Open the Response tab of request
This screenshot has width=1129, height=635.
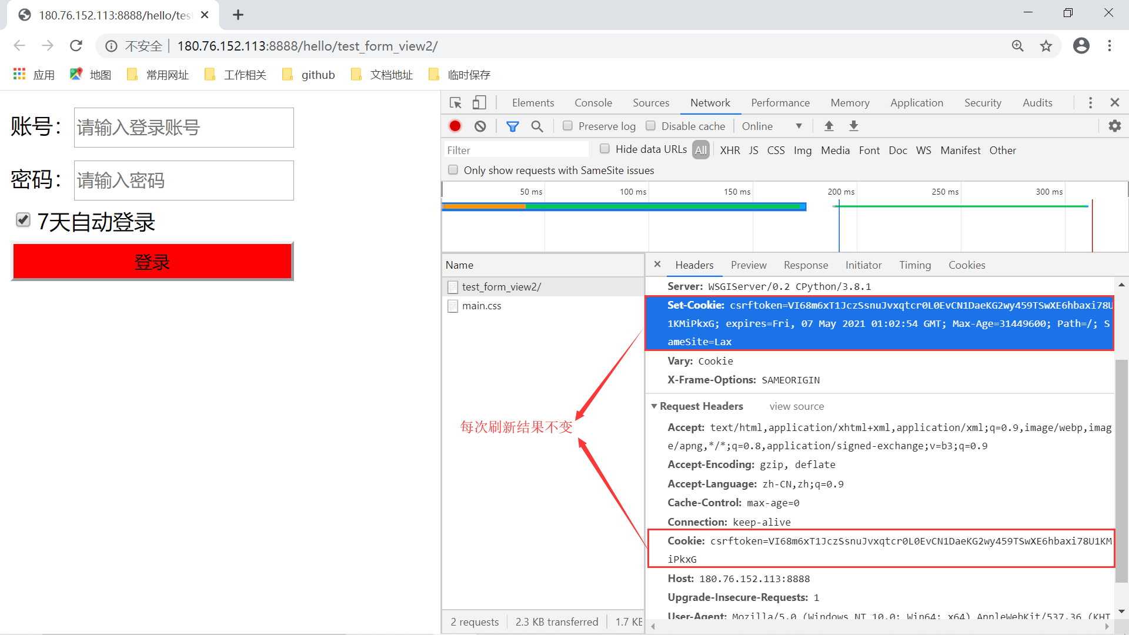(x=806, y=265)
